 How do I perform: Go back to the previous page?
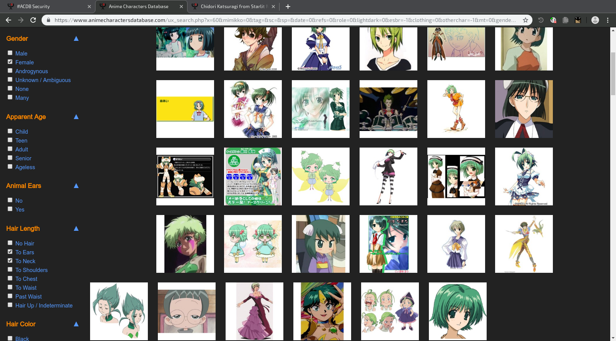(x=8, y=20)
